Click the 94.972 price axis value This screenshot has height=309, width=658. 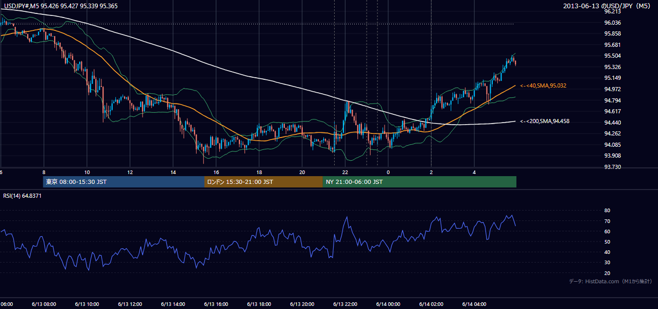coord(612,89)
